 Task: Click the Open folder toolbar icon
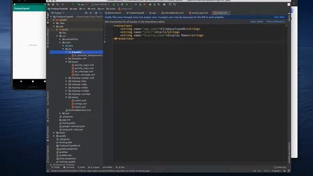click(49, 4)
